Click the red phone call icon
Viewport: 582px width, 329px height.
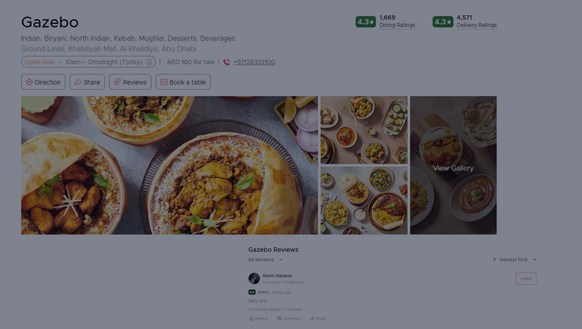pyautogui.click(x=227, y=62)
